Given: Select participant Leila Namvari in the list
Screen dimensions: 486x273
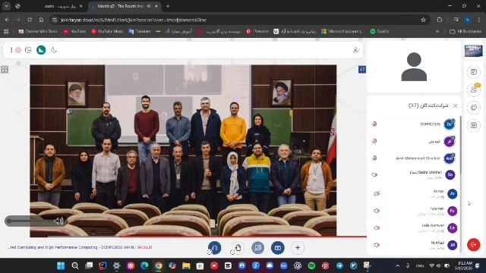Looking at the screenshot, I should pos(415,227).
